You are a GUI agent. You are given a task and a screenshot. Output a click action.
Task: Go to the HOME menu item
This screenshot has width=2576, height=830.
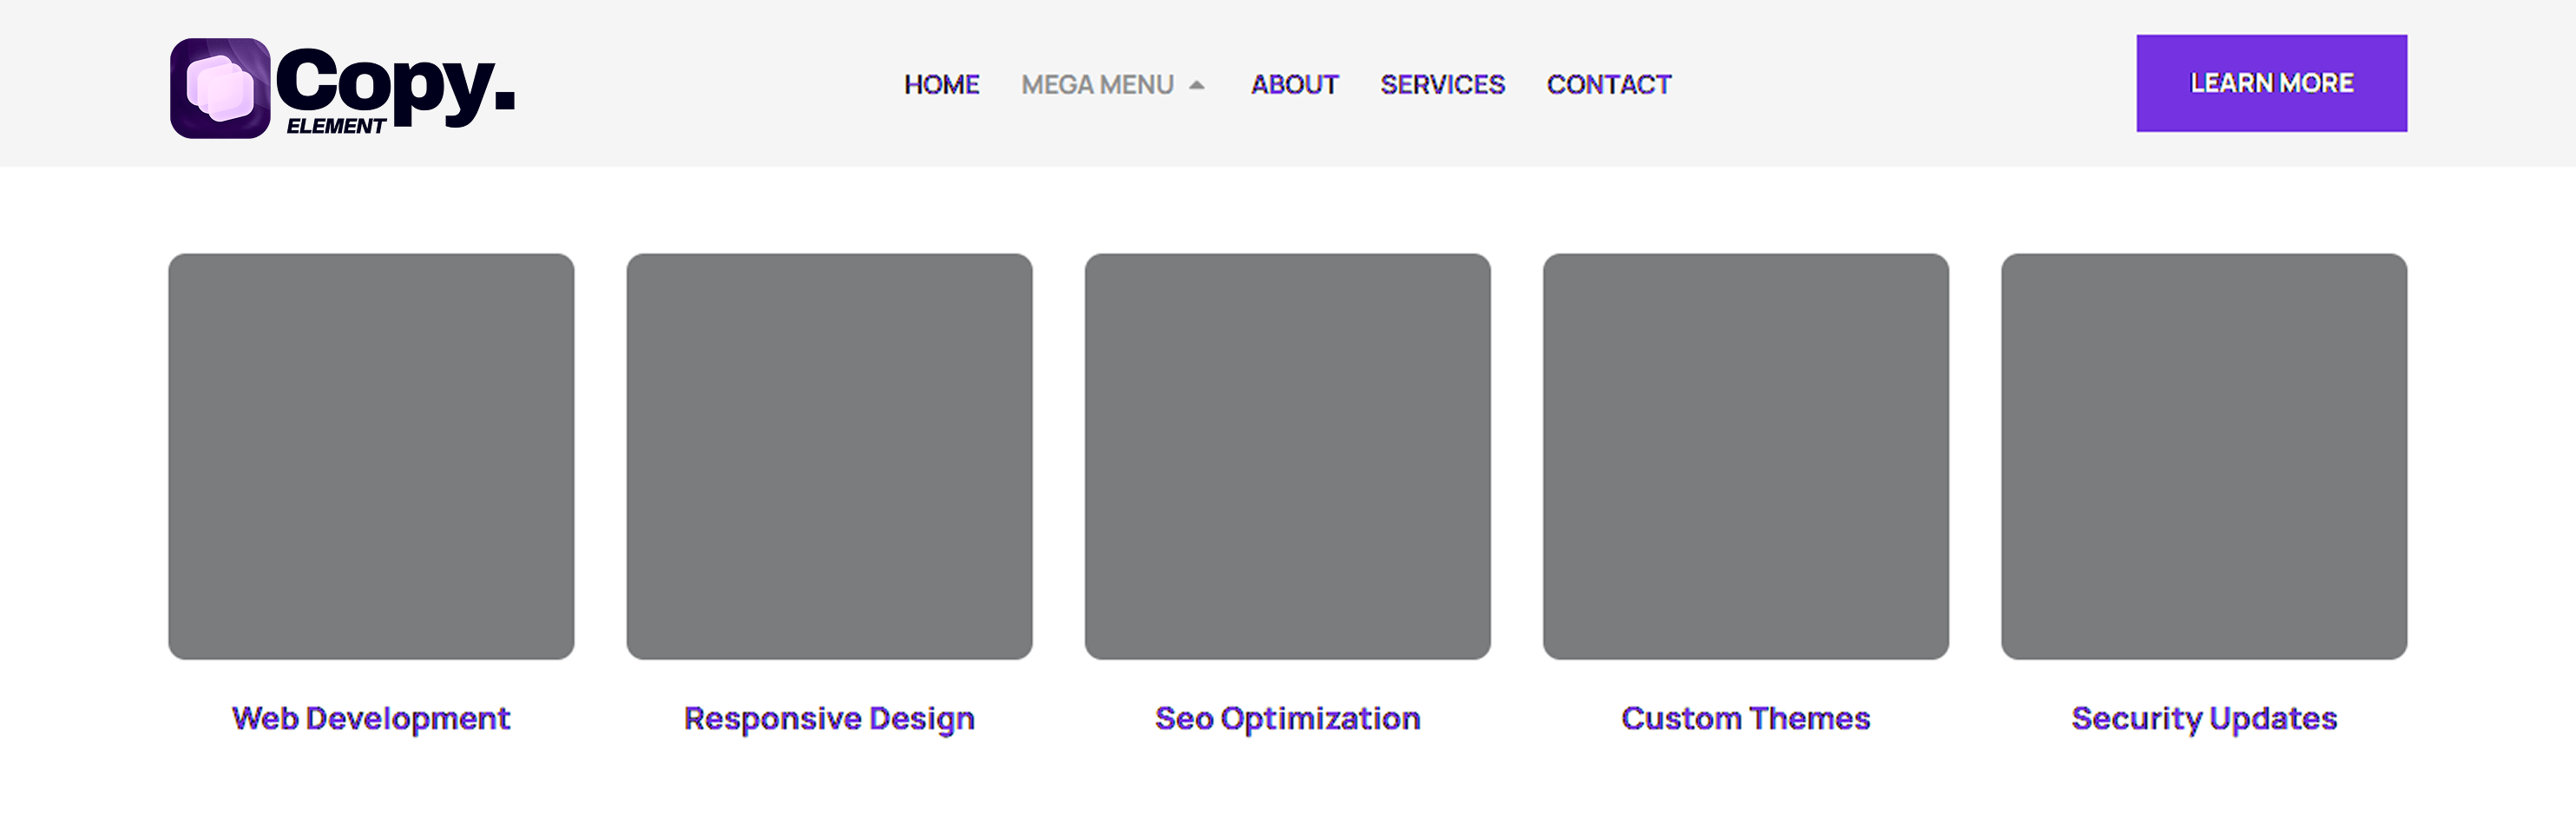click(941, 85)
